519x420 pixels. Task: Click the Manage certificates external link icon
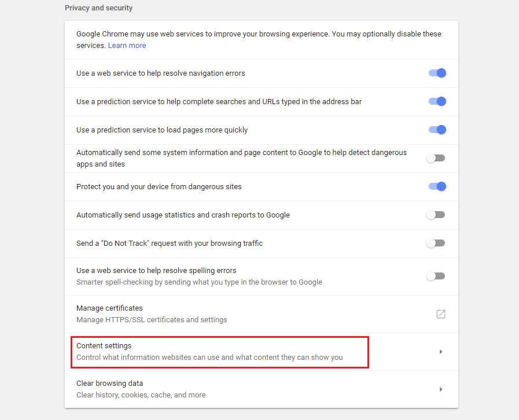click(x=440, y=314)
